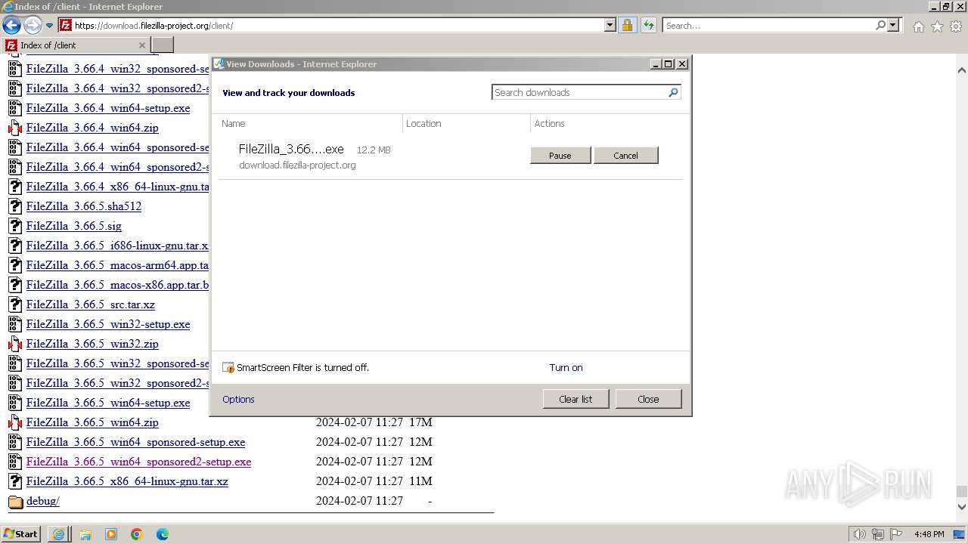The image size is (968, 544).
Task: Click the search magnifier icon in toolbar
Action: coord(880,25)
